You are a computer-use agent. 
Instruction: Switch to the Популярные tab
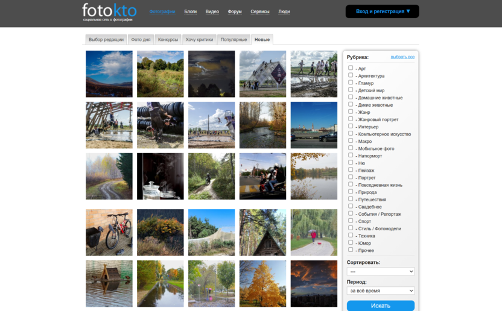tap(234, 39)
